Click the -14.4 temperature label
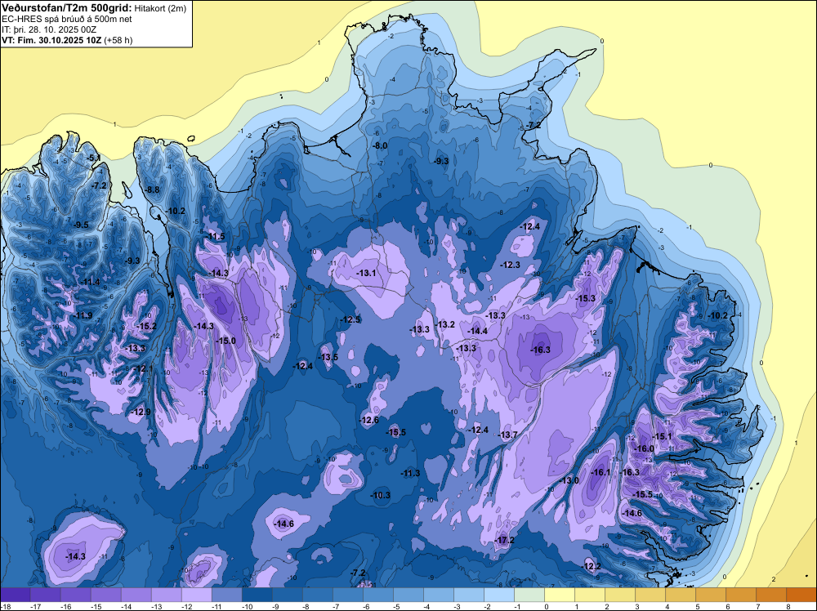Image resolution: width=817 pixels, height=611 pixels. point(477,331)
